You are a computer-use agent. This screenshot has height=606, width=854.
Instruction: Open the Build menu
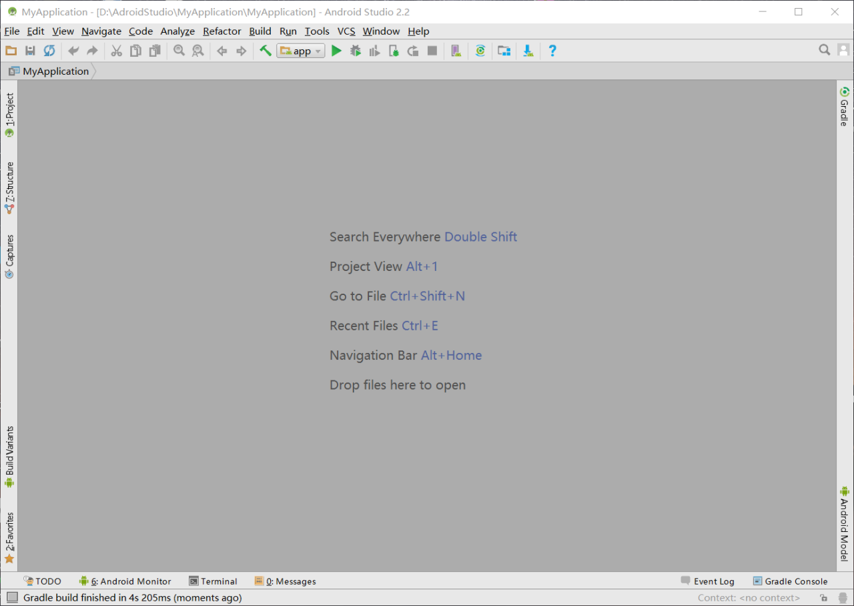260,31
